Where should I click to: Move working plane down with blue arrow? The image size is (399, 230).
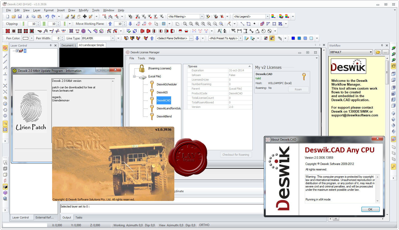[130, 24]
